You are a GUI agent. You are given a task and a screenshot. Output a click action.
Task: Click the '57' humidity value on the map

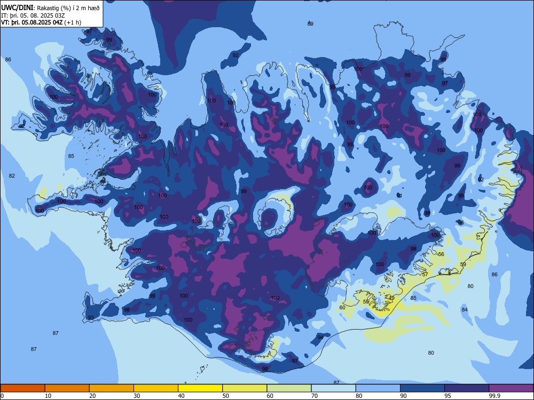click(425, 275)
